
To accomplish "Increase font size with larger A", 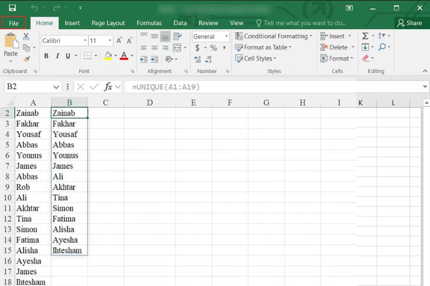I will [x=119, y=41].
